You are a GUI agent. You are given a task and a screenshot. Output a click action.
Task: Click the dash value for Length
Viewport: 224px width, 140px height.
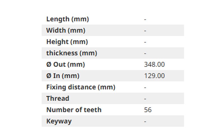(x=145, y=19)
